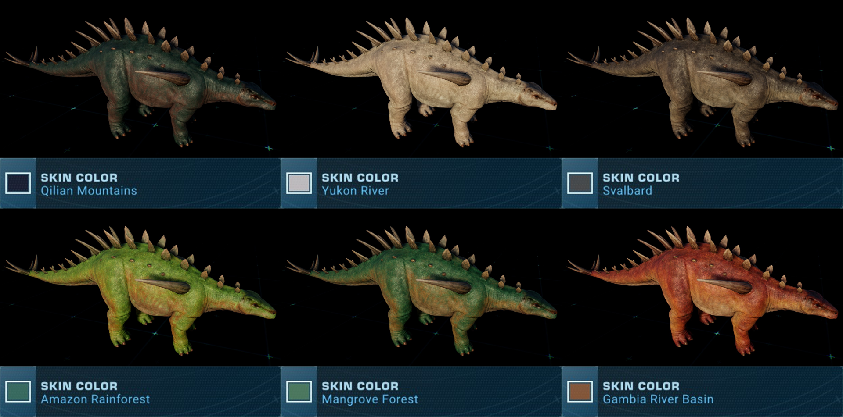
Task: Click the orange-red Gambia River Basin dinosaur
Action: (702, 289)
